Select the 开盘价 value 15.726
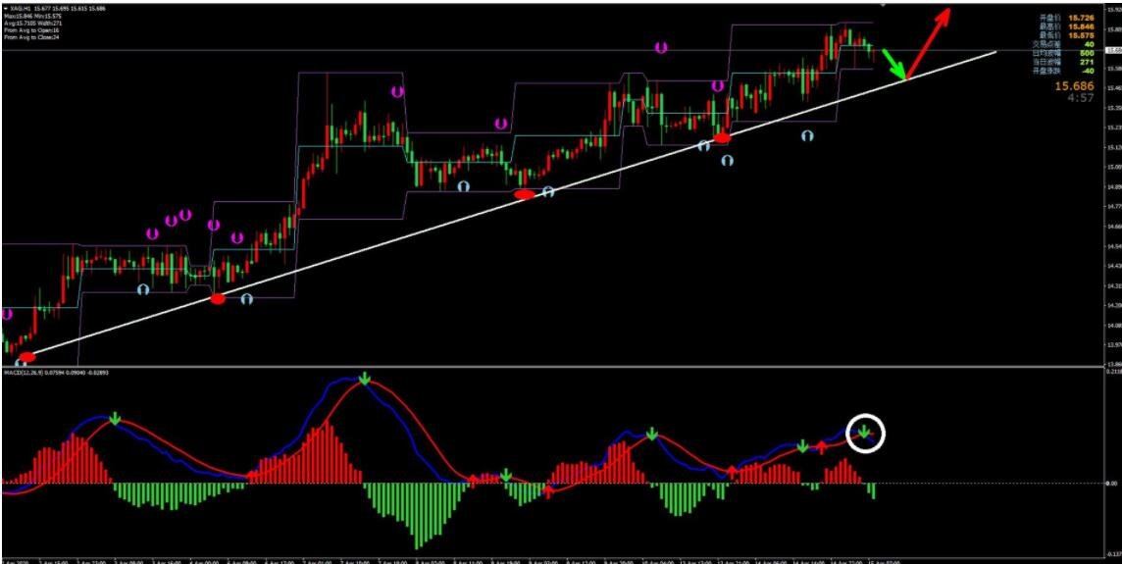Image resolution: width=1122 pixels, height=564 pixels. tap(1081, 17)
